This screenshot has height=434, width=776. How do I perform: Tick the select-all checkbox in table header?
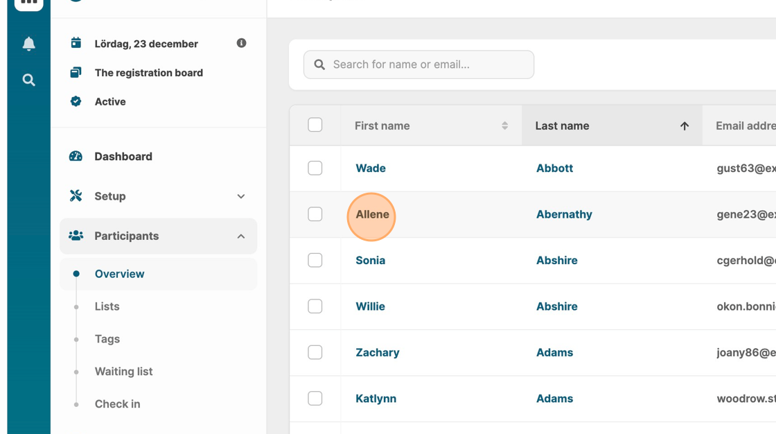pos(315,125)
